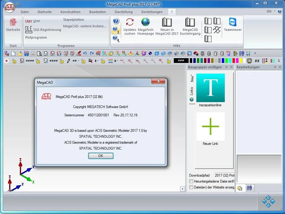Redo the last undone action

click(x=92, y=53)
